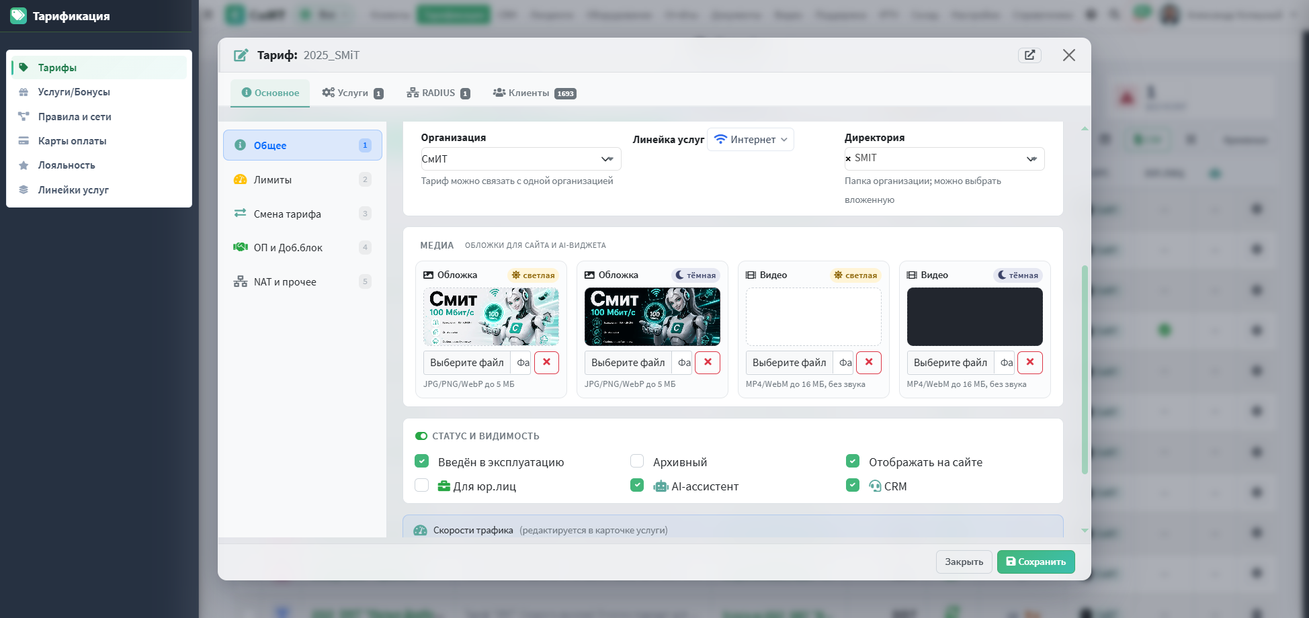1309x618 pixels.
Task: Select Карты оплаты in the sidebar
Action: click(99, 141)
